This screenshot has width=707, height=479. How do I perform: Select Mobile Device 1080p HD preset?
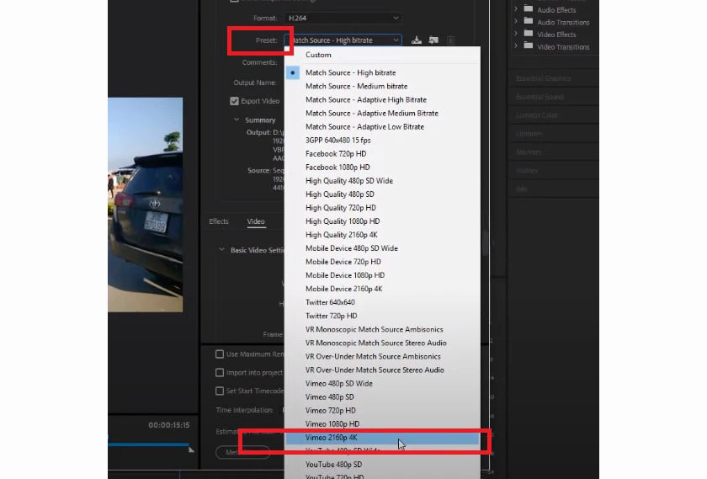click(382, 275)
